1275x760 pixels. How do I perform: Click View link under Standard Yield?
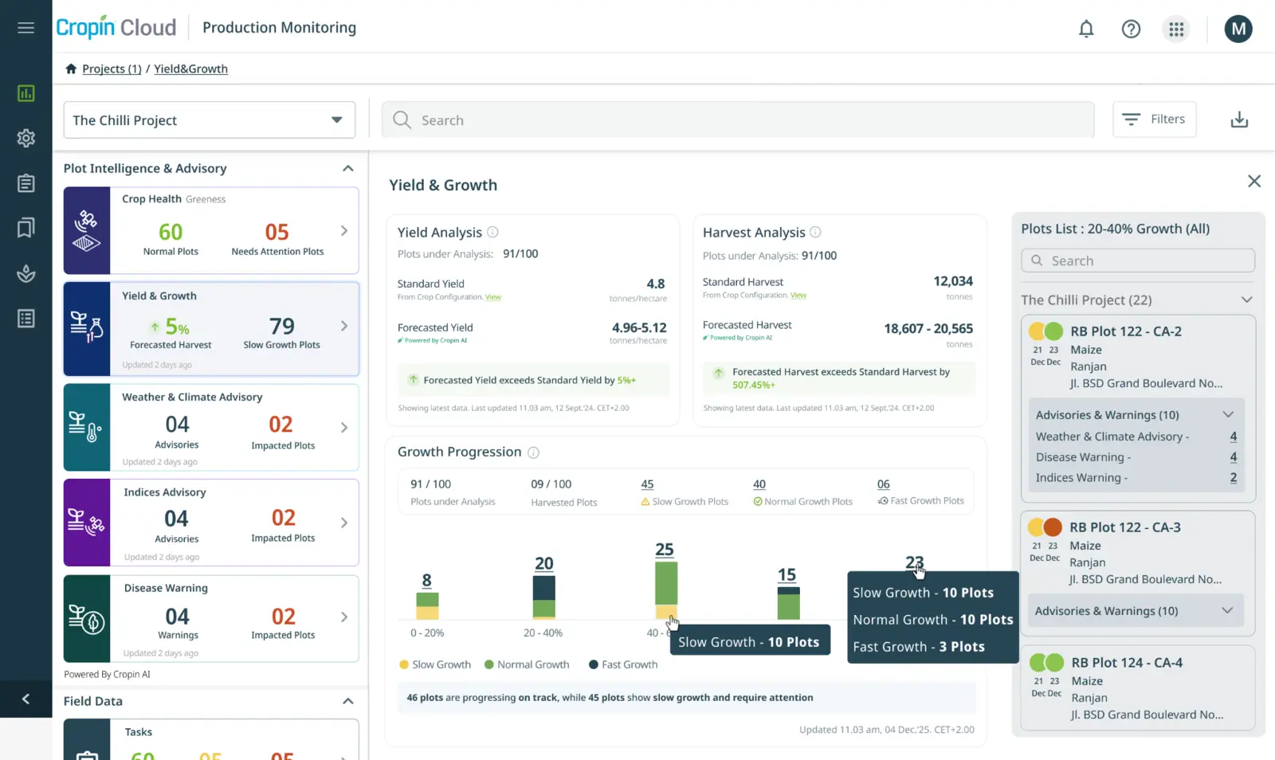(493, 297)
